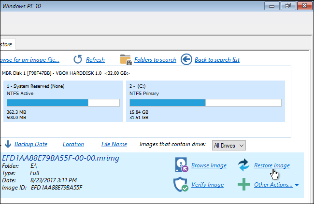Click the down arrow sort icon beside Backup Date

coord(8,144)
